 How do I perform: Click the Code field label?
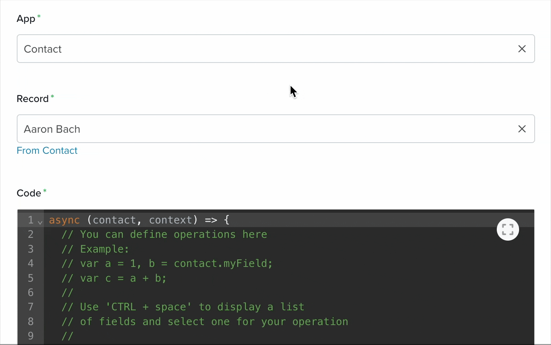coord(29,193)
